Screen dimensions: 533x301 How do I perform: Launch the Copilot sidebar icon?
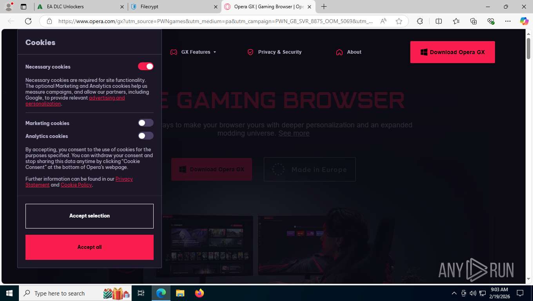524,21
